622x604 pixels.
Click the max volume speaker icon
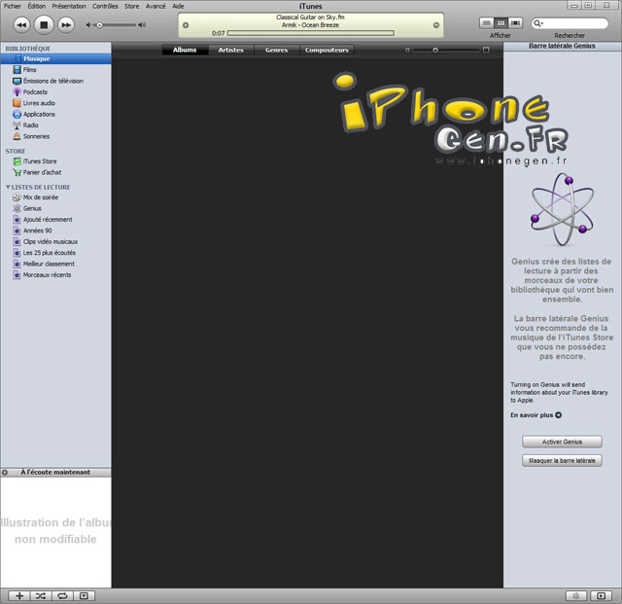pos(142,25)
